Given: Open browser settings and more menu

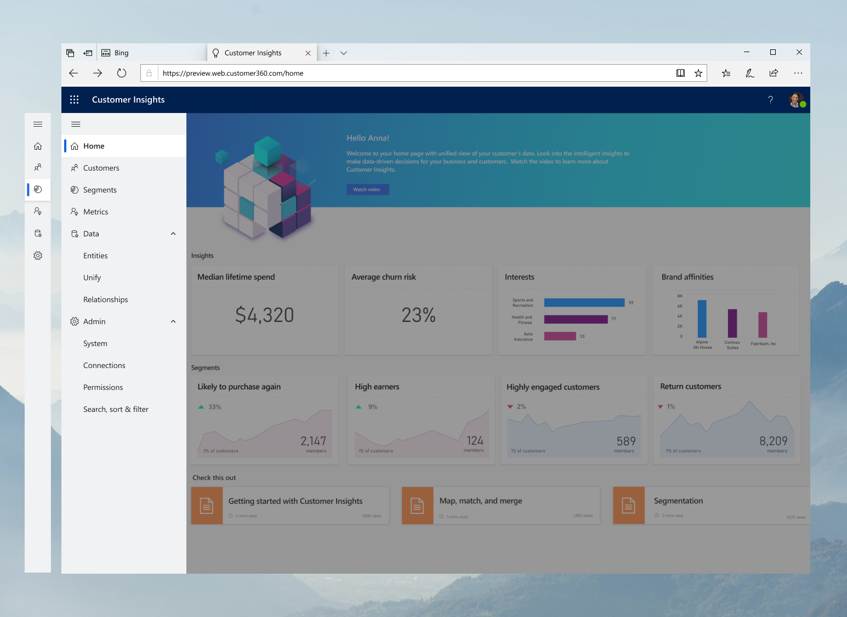Looking at the screenshot, I should tap(798, 73).
